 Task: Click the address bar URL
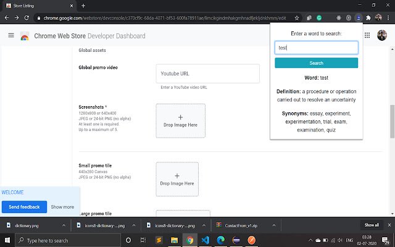point(165,18)
